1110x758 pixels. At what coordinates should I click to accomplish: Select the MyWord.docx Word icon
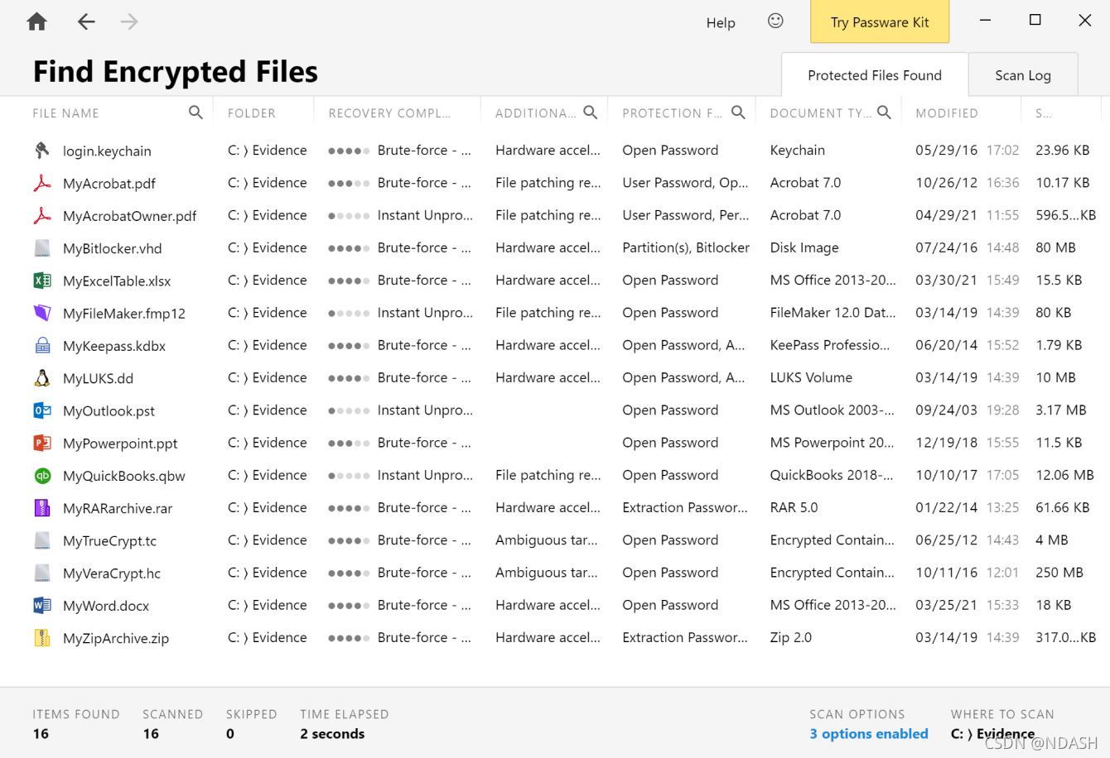click(41, 606)
